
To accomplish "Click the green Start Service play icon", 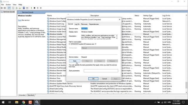I will (x=31, y=8).
